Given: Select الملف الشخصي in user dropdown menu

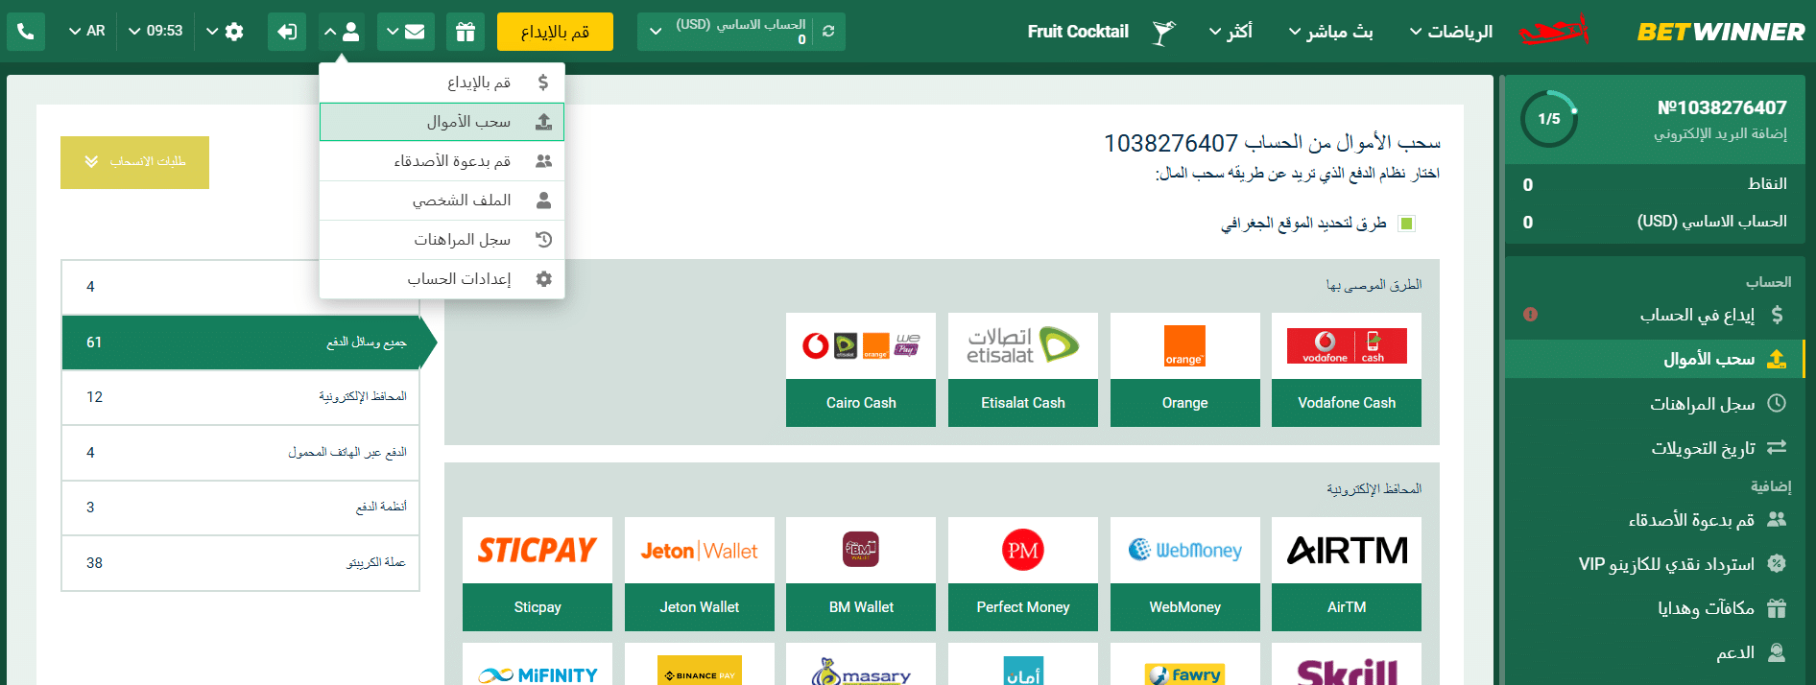Looking at the screenshot, I should coord(442,201).
